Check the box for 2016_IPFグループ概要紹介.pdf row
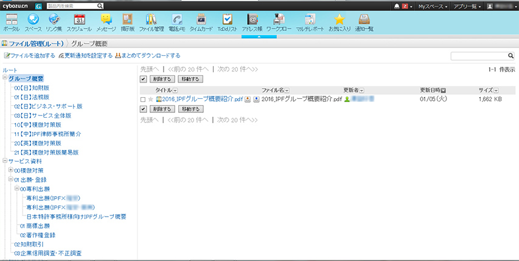Screen dimensions: 519x261 (x=143, y=100)
